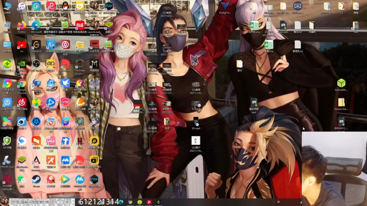The width and height of the screenshot is (367, 206).
Task: Select the 02.mp4 video file
Action: 196,124
